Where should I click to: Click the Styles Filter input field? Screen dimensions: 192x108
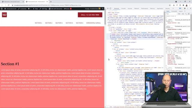[x=171, y=14]
